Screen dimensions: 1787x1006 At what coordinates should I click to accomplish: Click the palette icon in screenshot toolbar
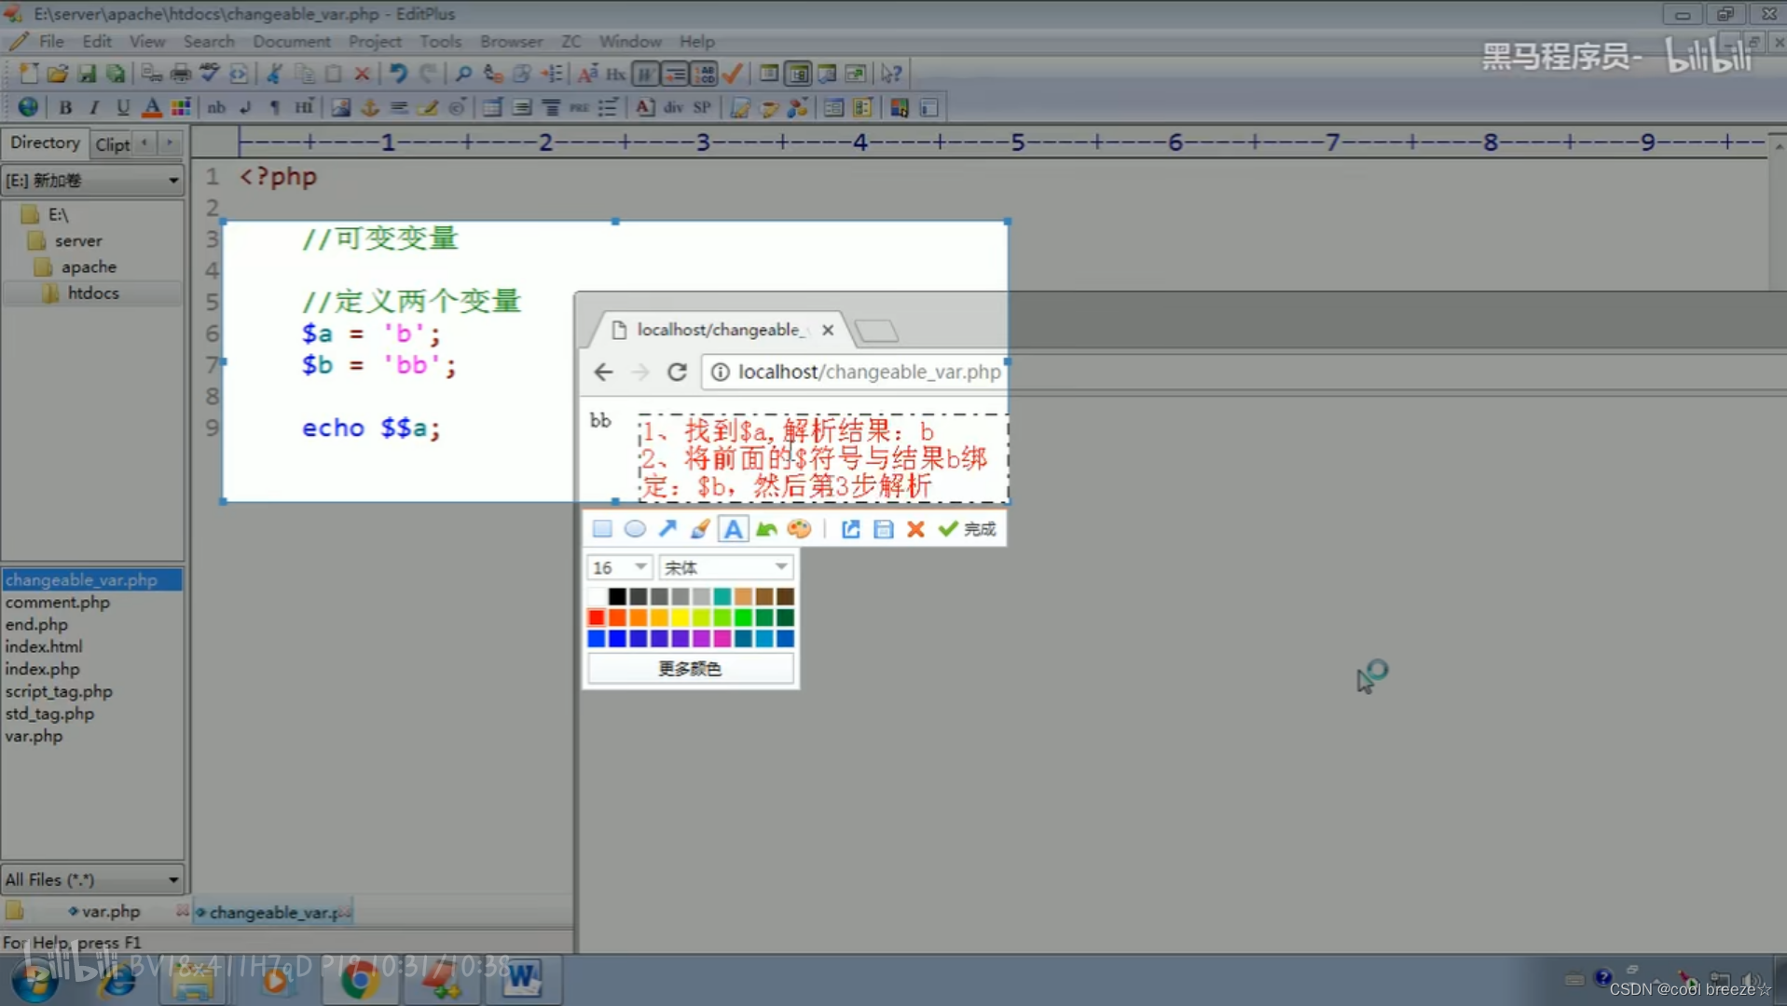(799, 529)
